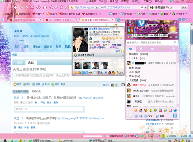Open the yangyang371300361.taobao.com link

tap(80, 118)
